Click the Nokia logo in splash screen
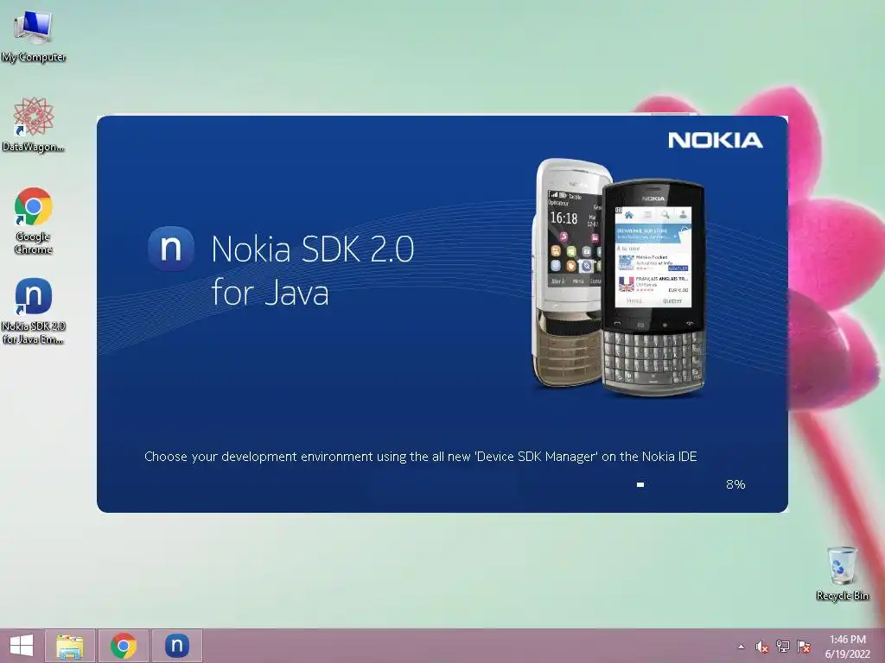Image resolution: width=885 pixels, height=663 pixels. (x=715, y=141)
